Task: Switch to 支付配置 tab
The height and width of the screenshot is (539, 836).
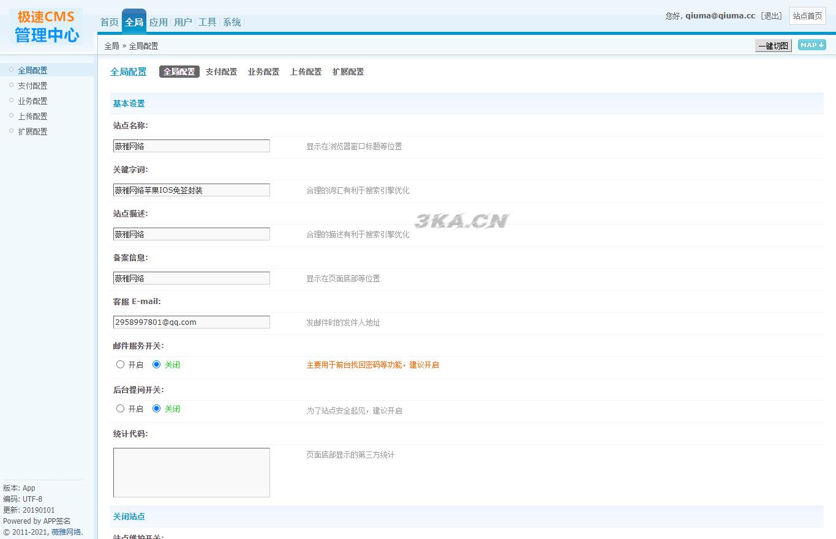Action: pyautogui.click(x=221, y=72)
